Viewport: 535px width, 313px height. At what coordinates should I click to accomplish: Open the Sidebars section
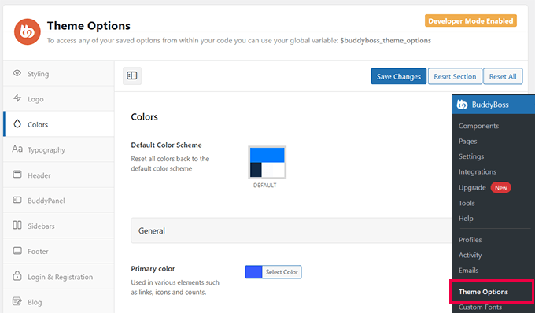tap(59, 226)
